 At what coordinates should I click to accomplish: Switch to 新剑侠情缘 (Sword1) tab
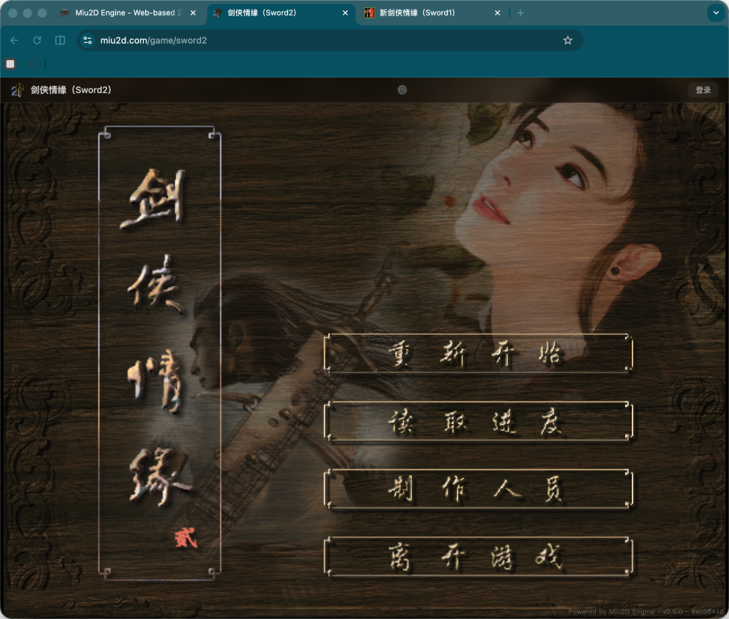point(425,13)
